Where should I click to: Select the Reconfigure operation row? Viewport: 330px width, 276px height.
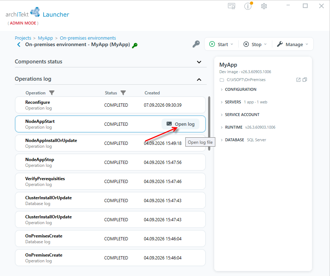click(110, 105)
